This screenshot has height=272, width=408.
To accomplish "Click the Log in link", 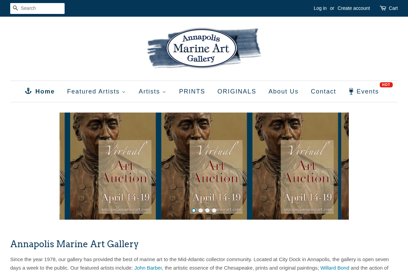I will point(320,7).
